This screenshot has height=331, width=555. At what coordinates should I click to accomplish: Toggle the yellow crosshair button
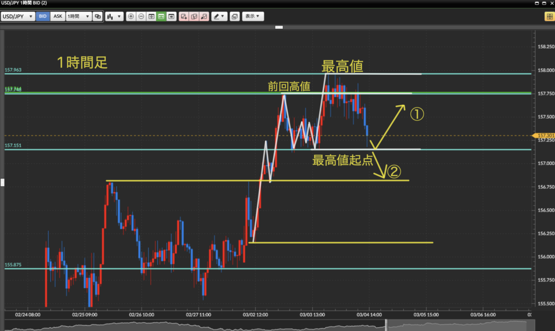(x=548, y=17)
